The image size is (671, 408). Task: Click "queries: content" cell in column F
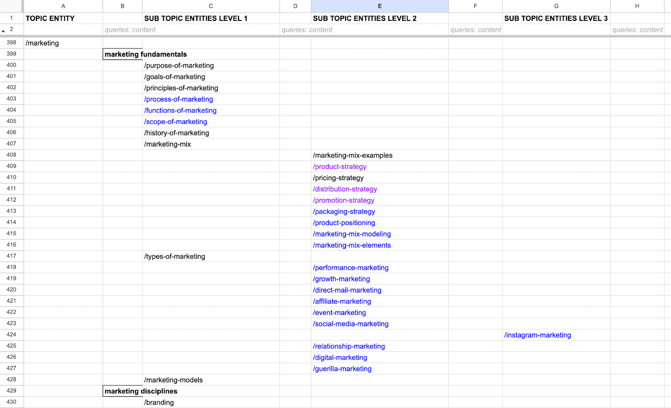pos(475,30)
